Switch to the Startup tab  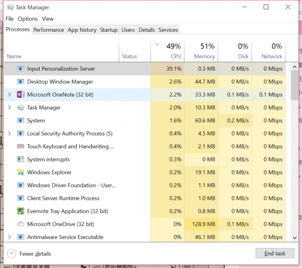[x=109, y=30]
